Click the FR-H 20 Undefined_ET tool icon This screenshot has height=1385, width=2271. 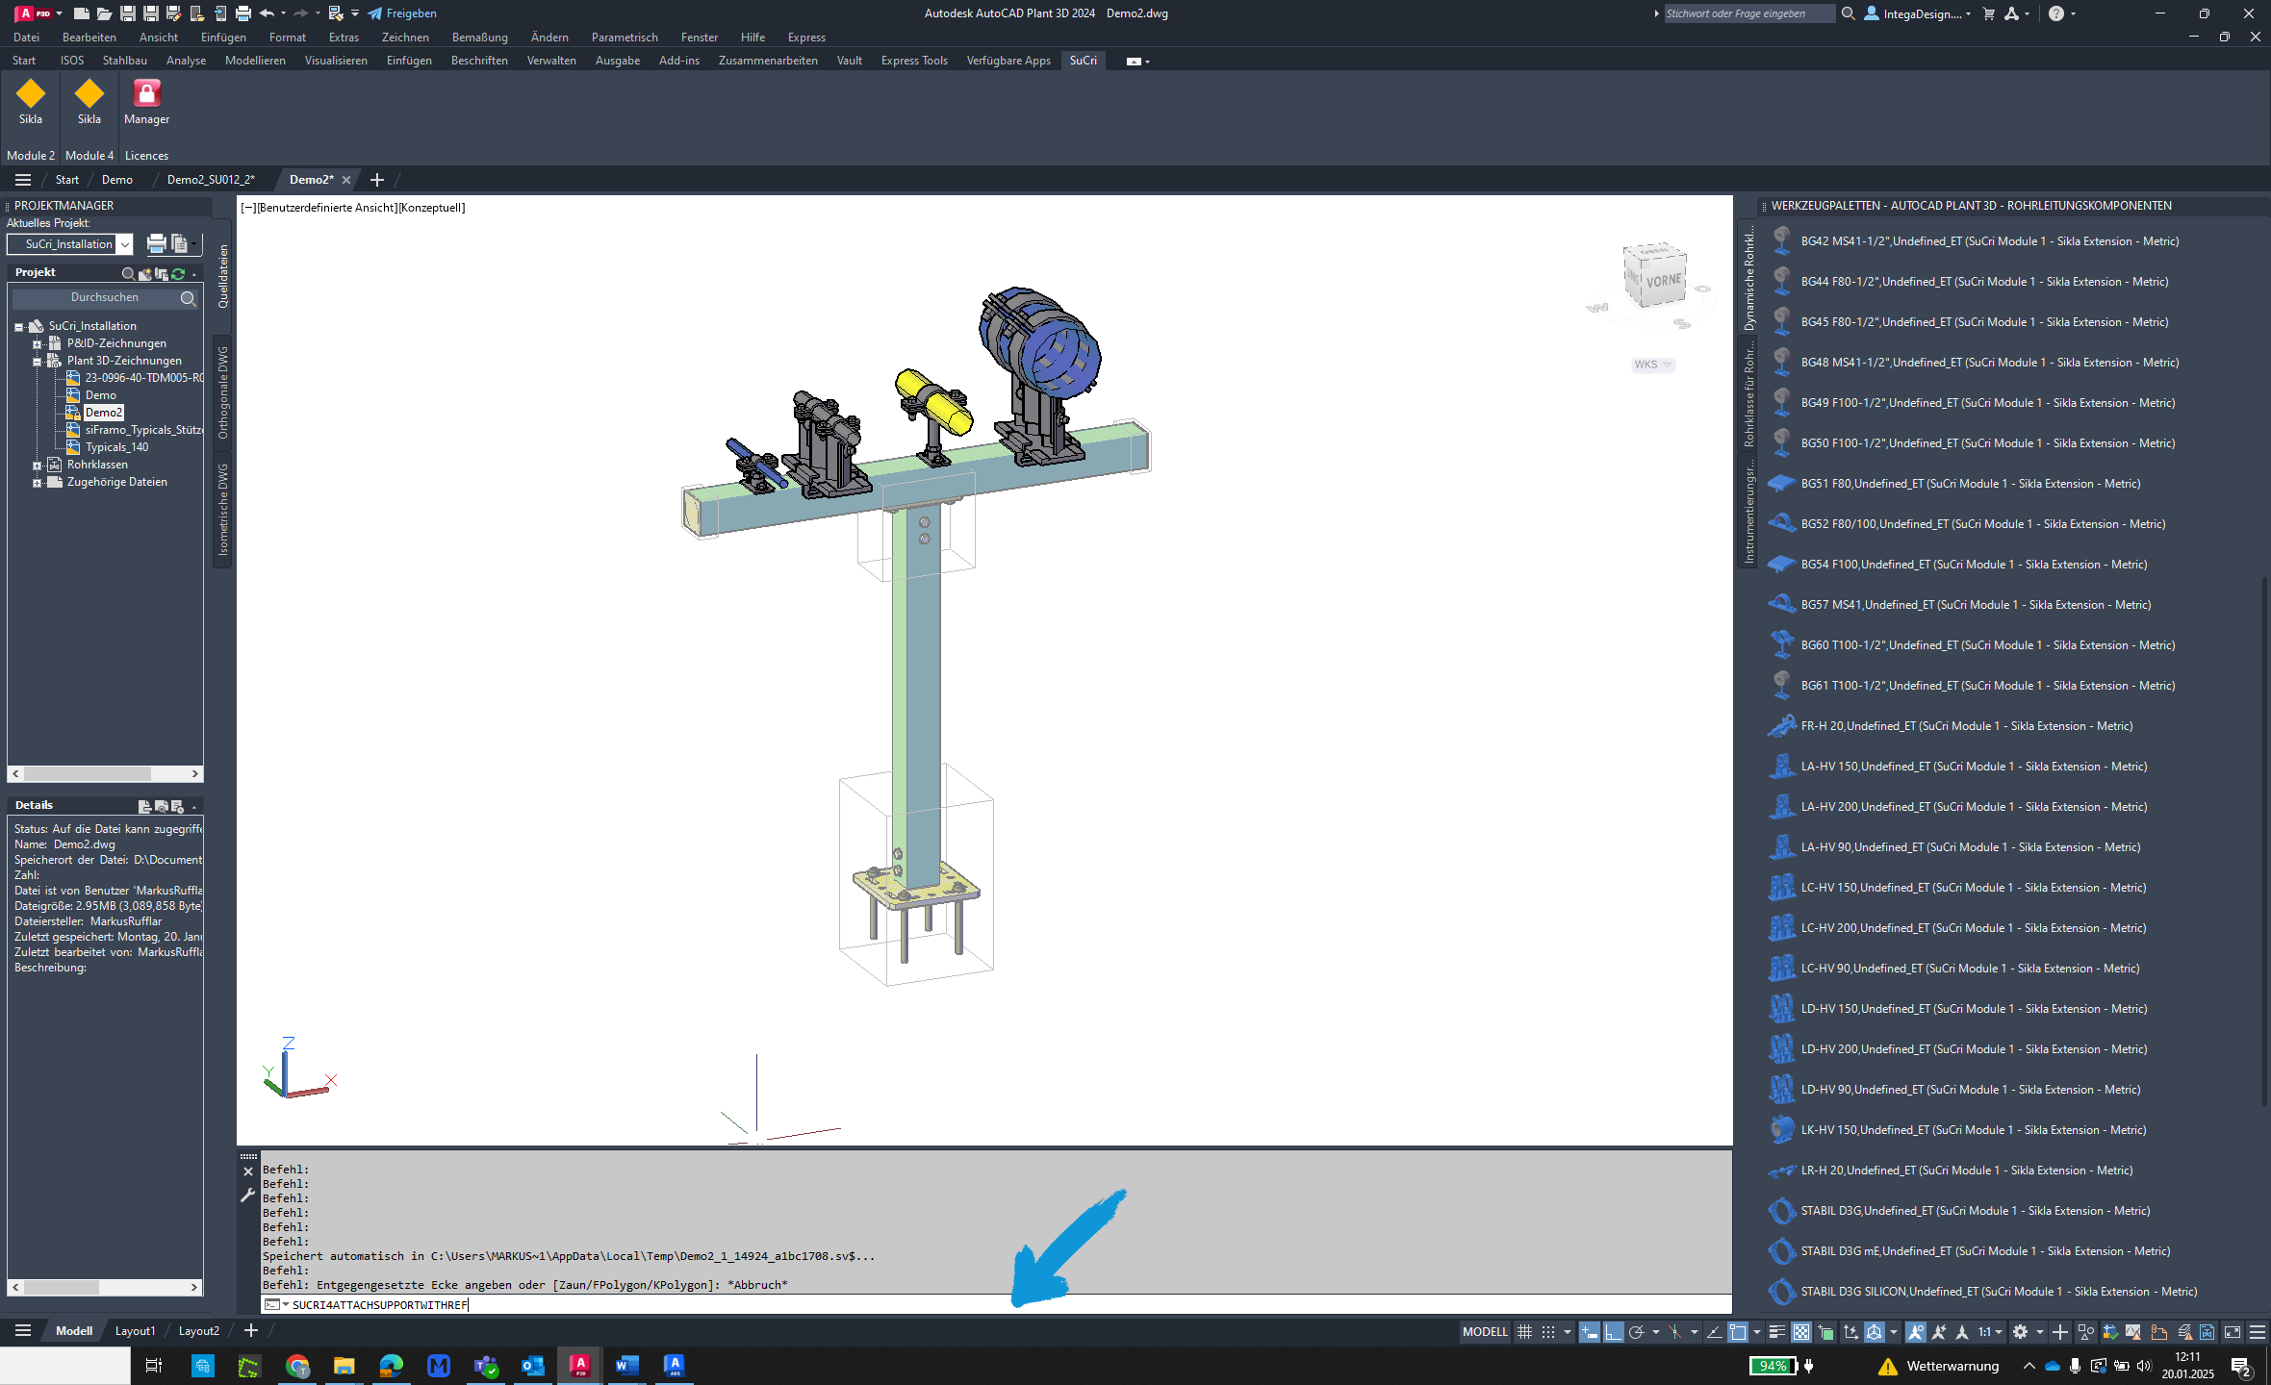coord(1779,725)
